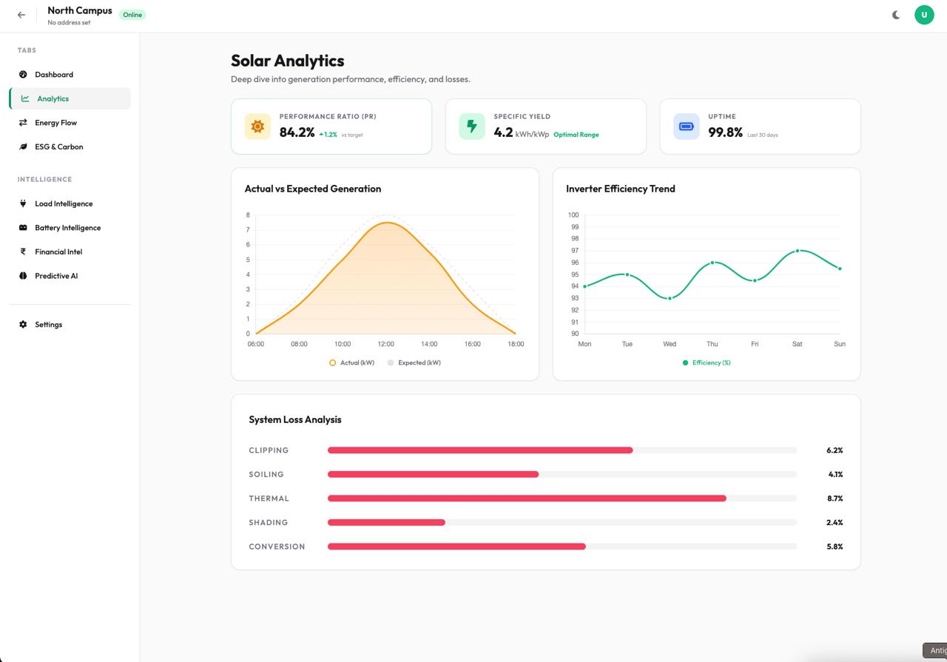947x662 pixels.
Task: Click Saturday data point on efficiency chart
Action: [797, 251]
